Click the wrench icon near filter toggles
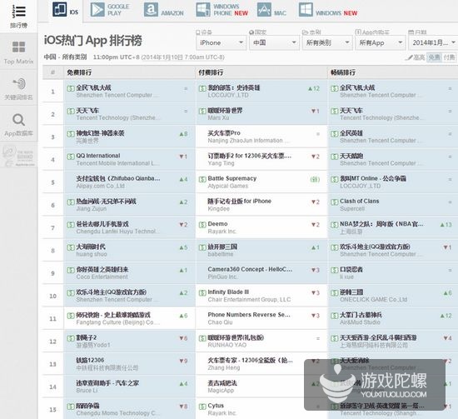Viewport: 458px width, 419px height. coord(409,57)
